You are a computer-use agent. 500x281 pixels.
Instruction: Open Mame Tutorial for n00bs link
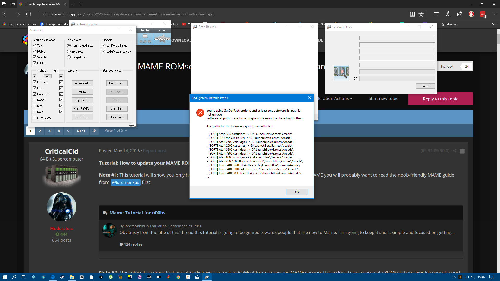137,213
